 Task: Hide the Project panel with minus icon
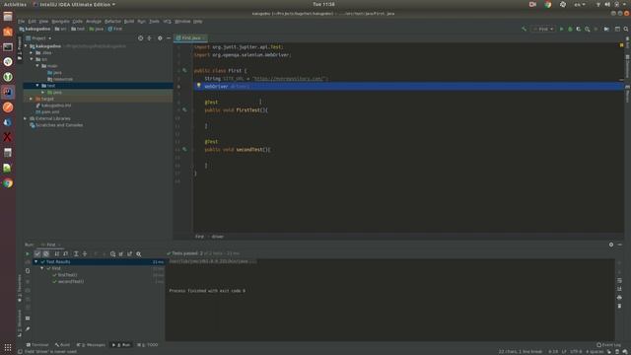pos(169,38)
